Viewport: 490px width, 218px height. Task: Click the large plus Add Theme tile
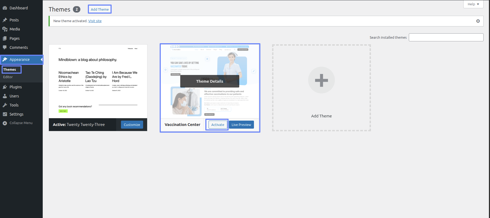[321, 80]
